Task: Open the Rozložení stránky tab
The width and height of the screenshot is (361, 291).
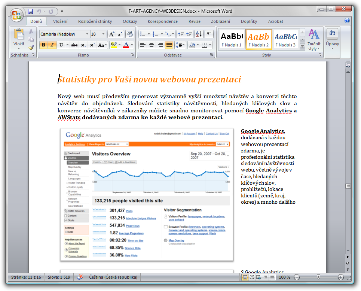Action: click(95, 21)
